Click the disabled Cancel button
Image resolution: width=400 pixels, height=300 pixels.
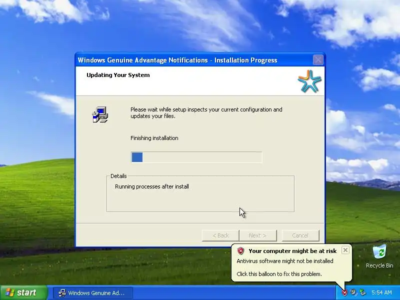pyautogui.click(x=300, y=235)
